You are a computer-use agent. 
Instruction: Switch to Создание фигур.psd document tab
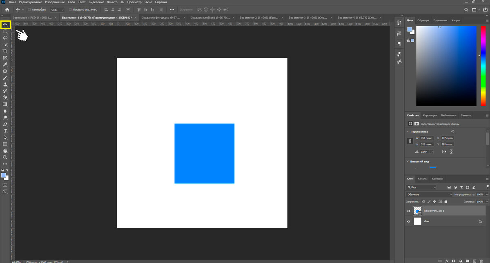click(163, 18)
